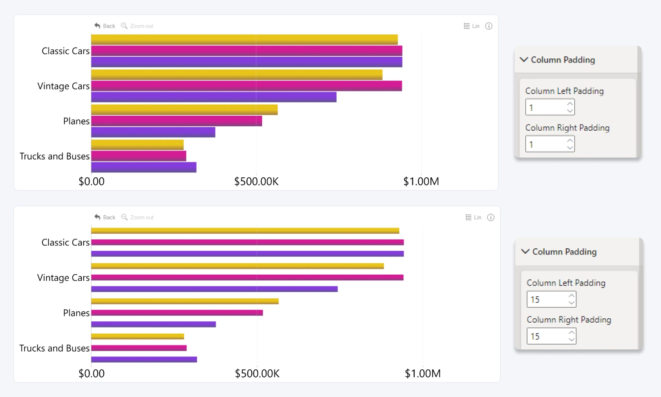Select Classic Cars purple bar in bottom chart
Viewport: 661px width, 397px height.
point(248,254)
